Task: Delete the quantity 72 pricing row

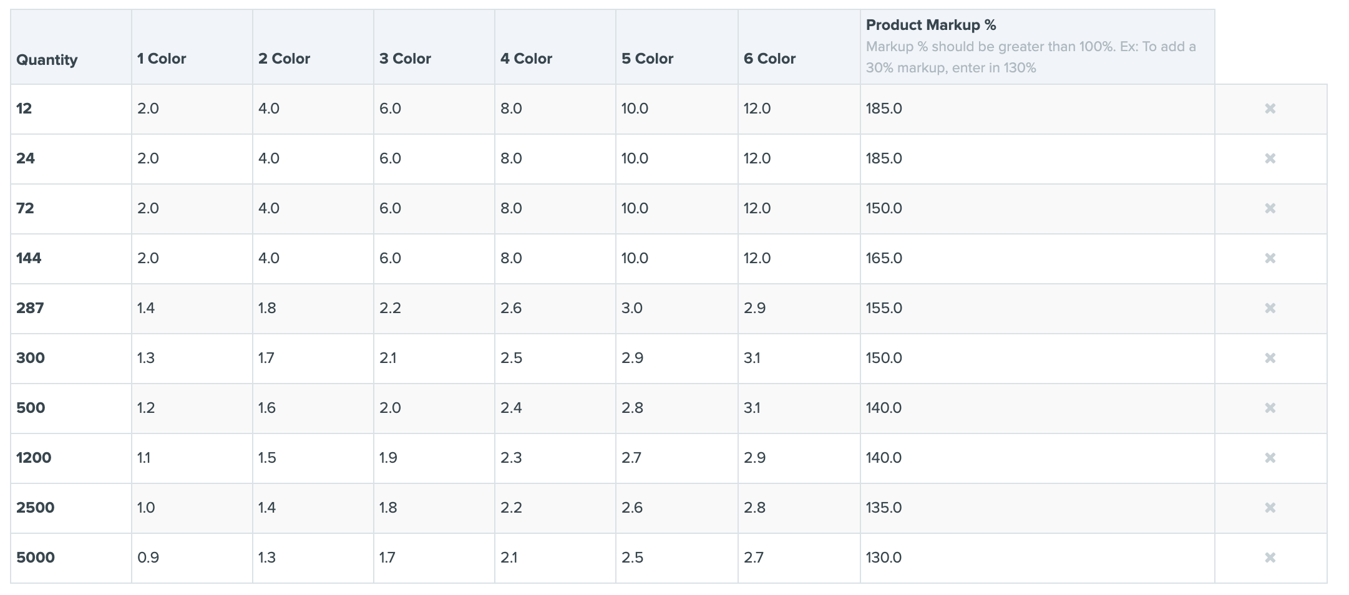Action: 1270,208
